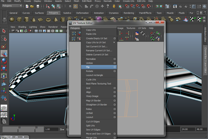
Task: Open Rotate option box
Action: (x=114, y=71)
